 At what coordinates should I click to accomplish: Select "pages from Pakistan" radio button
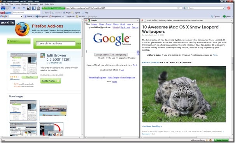[117, 58]
